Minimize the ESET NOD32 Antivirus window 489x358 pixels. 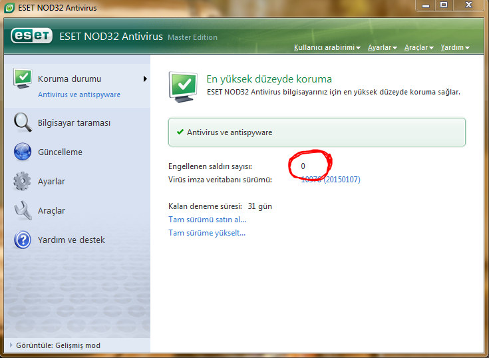(x=426, y=5)
